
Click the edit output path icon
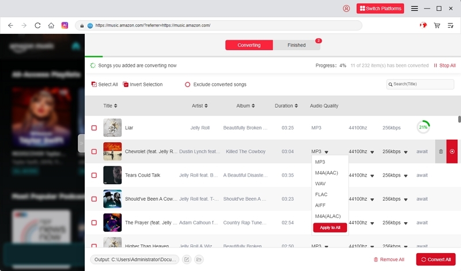[x=187, y=259]
